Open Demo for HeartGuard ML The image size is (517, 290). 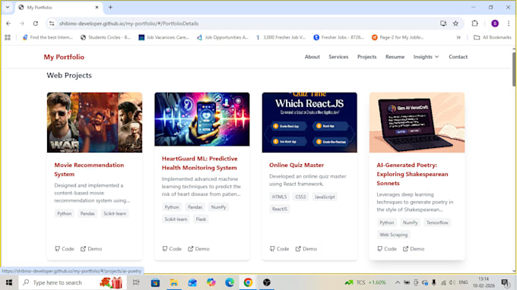click(199, 249)
